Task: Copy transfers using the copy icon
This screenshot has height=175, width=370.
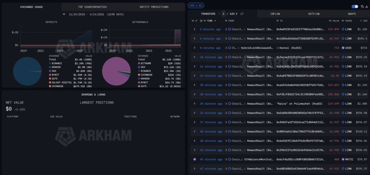Action: pyautogui.click(x=362, y=6)
